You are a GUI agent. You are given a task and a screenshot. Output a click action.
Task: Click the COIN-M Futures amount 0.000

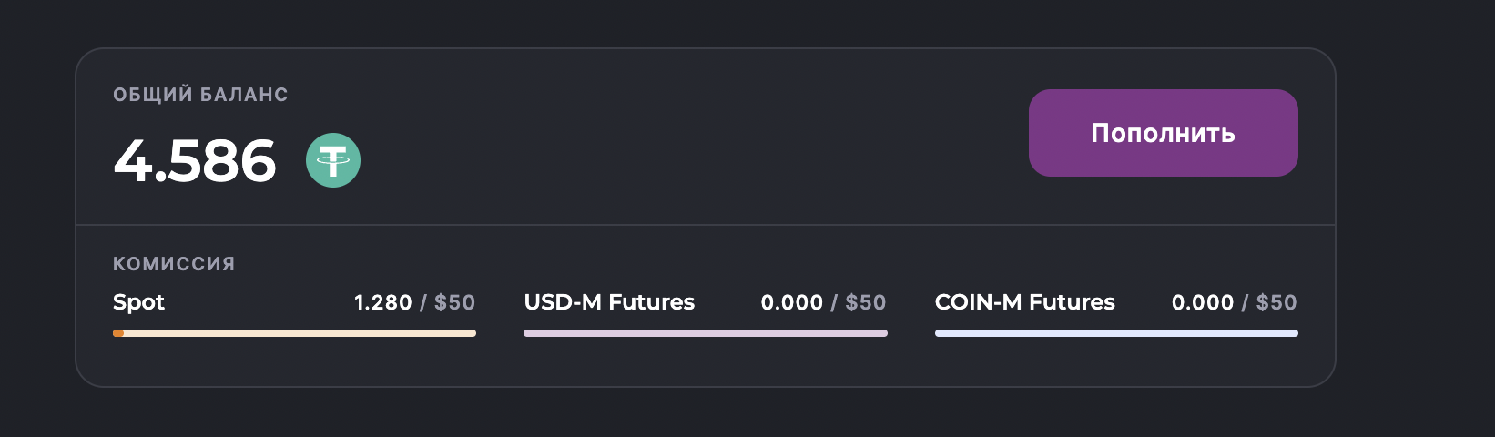[x=1203, y=302]
